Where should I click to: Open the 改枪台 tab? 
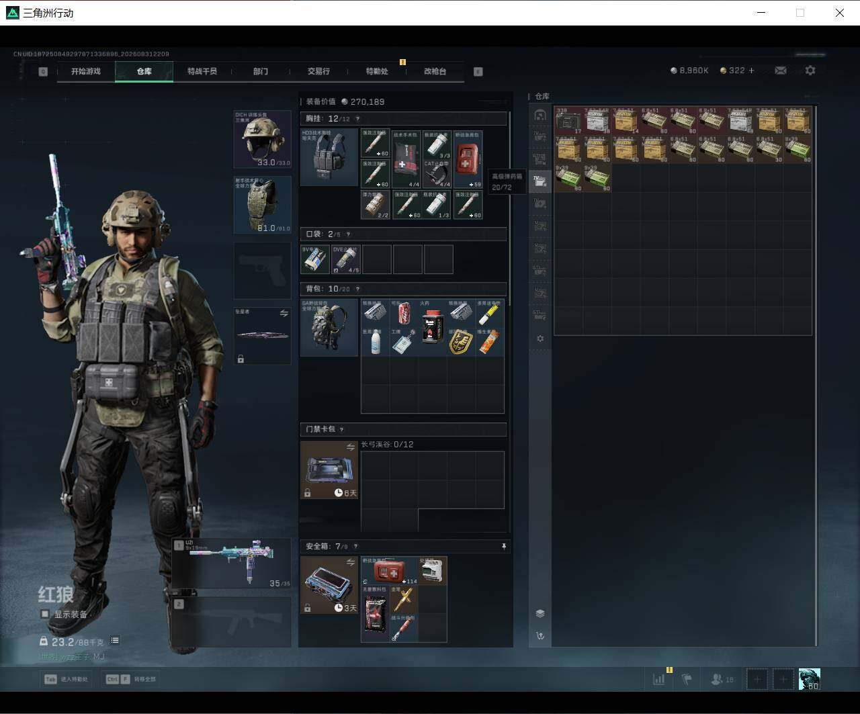point(435,71)
